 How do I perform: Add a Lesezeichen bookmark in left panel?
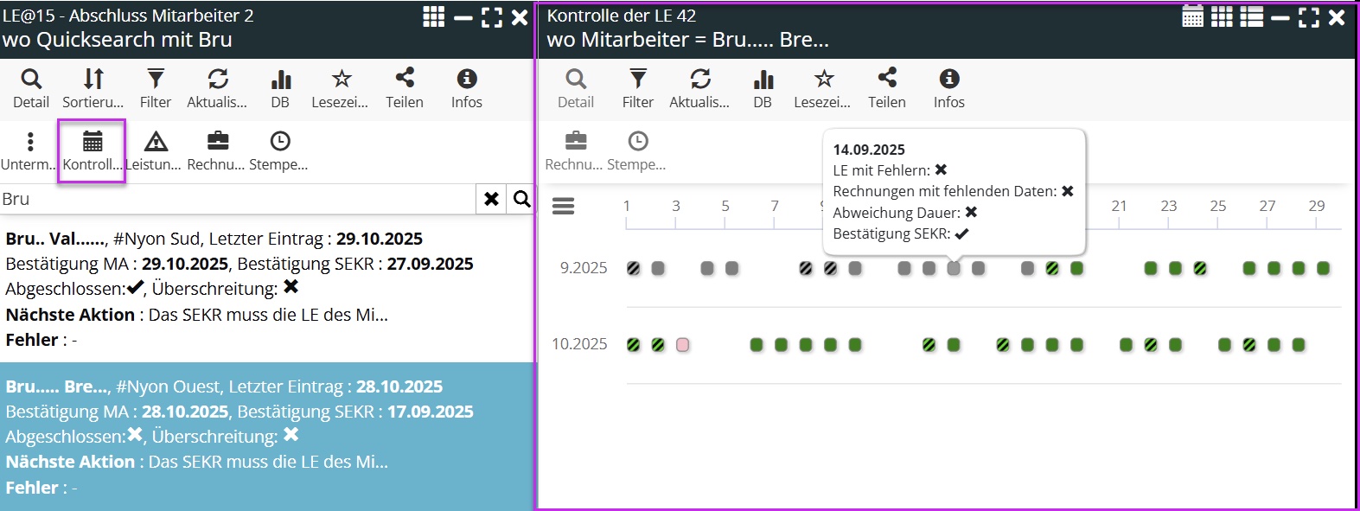pyautogui.click(x=340, y=88)
